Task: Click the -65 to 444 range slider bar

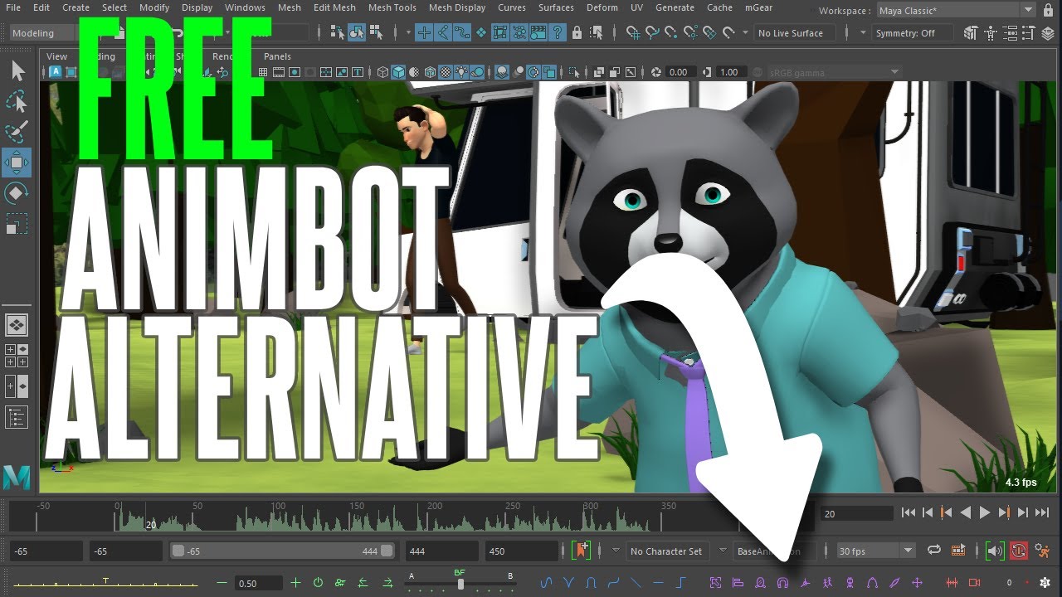Action: tap(282, 551)
